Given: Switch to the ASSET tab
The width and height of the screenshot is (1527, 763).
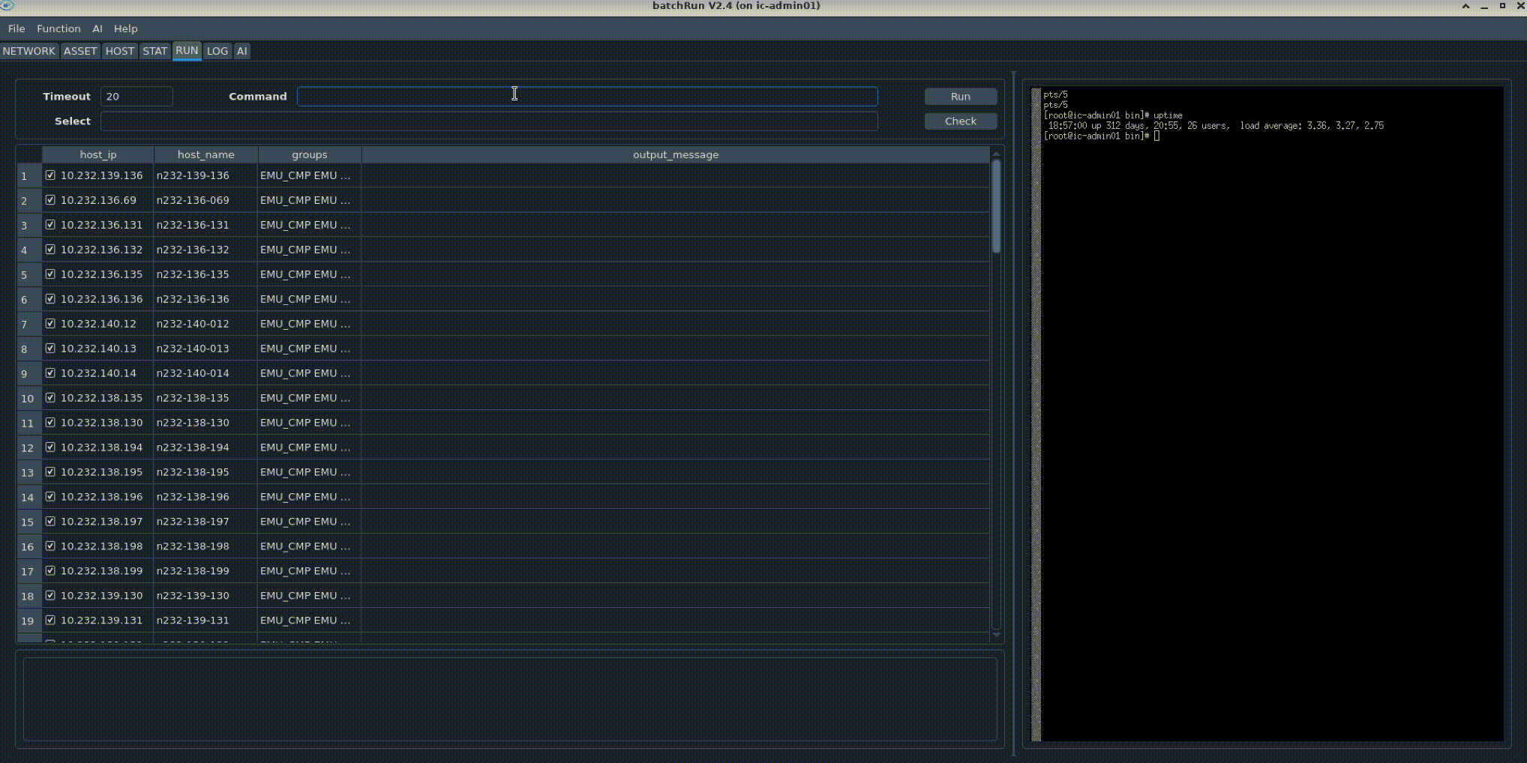Looking at the screenshot, I should coord(80,51).
